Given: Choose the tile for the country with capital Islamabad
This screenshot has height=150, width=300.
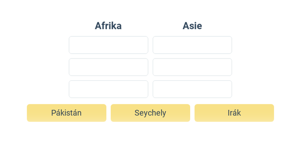Looking at the screenshot, I should click(67, 113).
